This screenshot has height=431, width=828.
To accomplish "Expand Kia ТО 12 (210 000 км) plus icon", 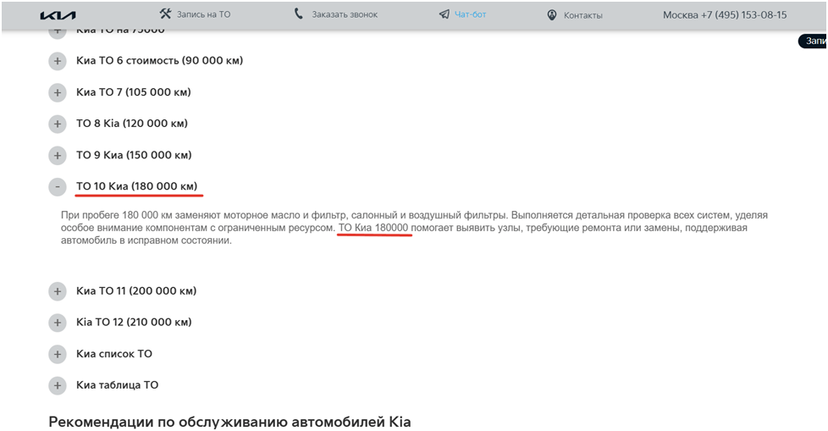I will (58, 323).
